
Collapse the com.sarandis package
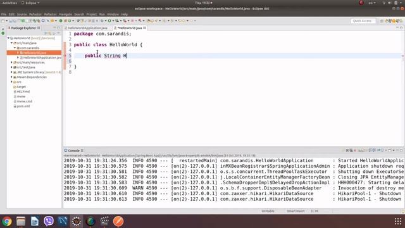tap(15, 48)
